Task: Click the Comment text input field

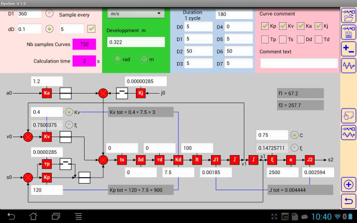Action: click(299, 63)
